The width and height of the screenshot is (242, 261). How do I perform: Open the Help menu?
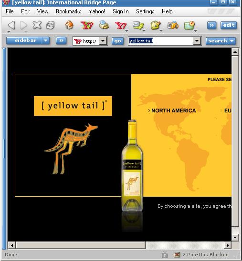click(x=167, y=11)
